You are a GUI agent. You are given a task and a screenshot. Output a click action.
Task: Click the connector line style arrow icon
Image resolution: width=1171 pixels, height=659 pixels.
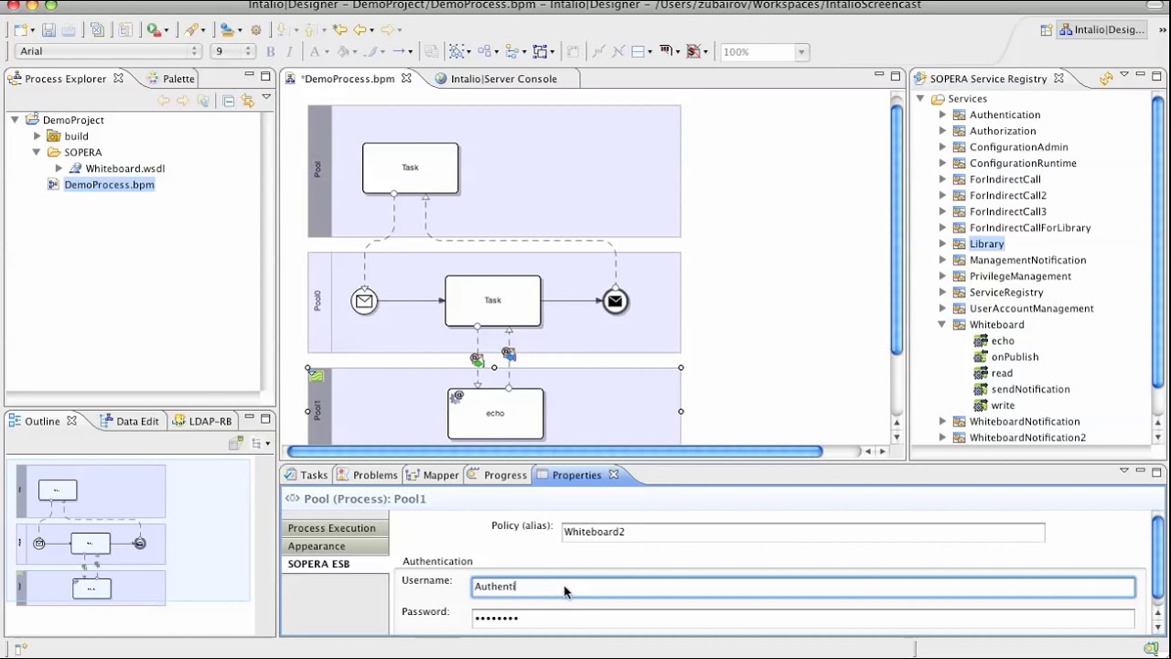click(400, 52)
